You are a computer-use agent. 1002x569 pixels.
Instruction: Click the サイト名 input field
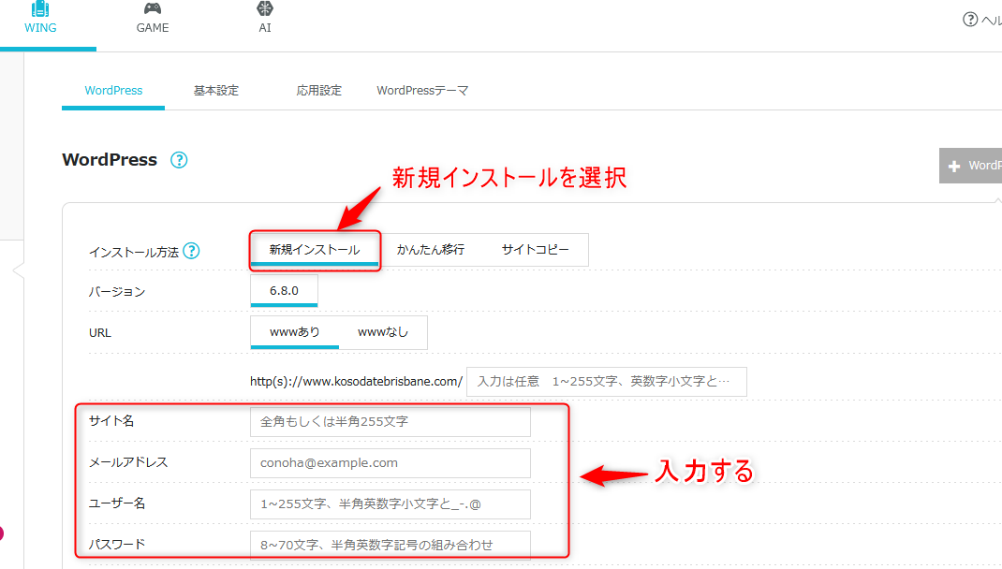390,422
